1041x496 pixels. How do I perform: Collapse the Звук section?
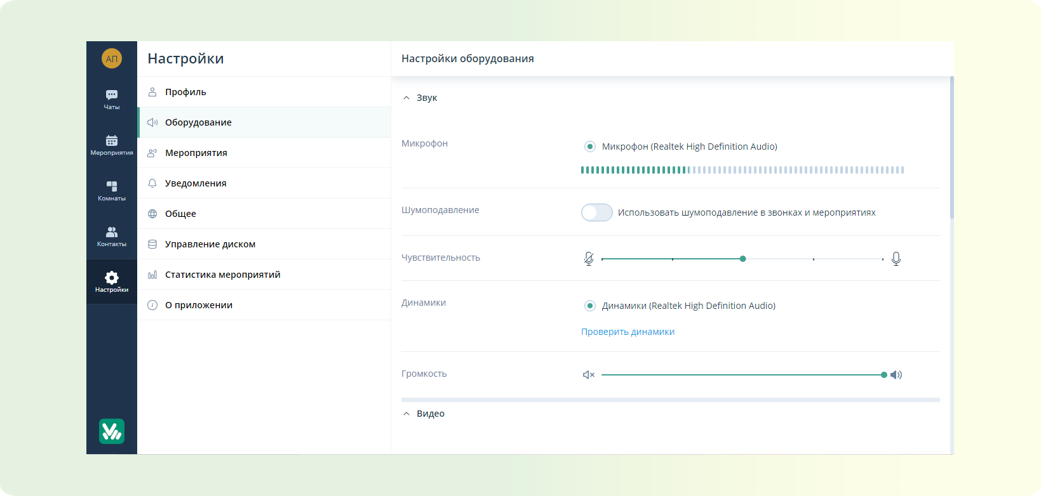(x=406, y=98)
